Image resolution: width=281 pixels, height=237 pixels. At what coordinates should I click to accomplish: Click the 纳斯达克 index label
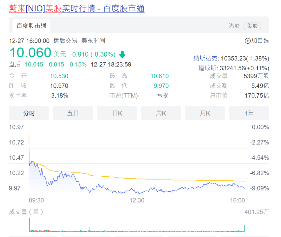click(x=205, y=58)
